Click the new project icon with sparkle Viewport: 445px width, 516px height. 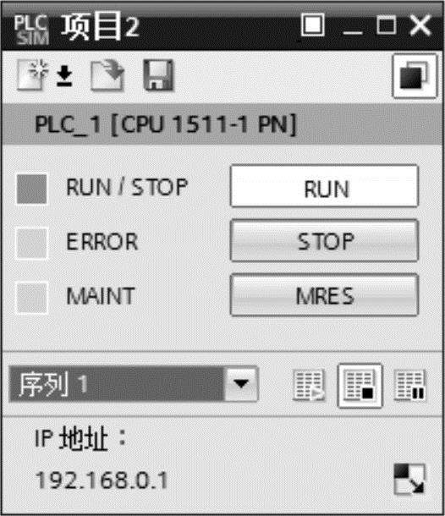tap(33, 74)
